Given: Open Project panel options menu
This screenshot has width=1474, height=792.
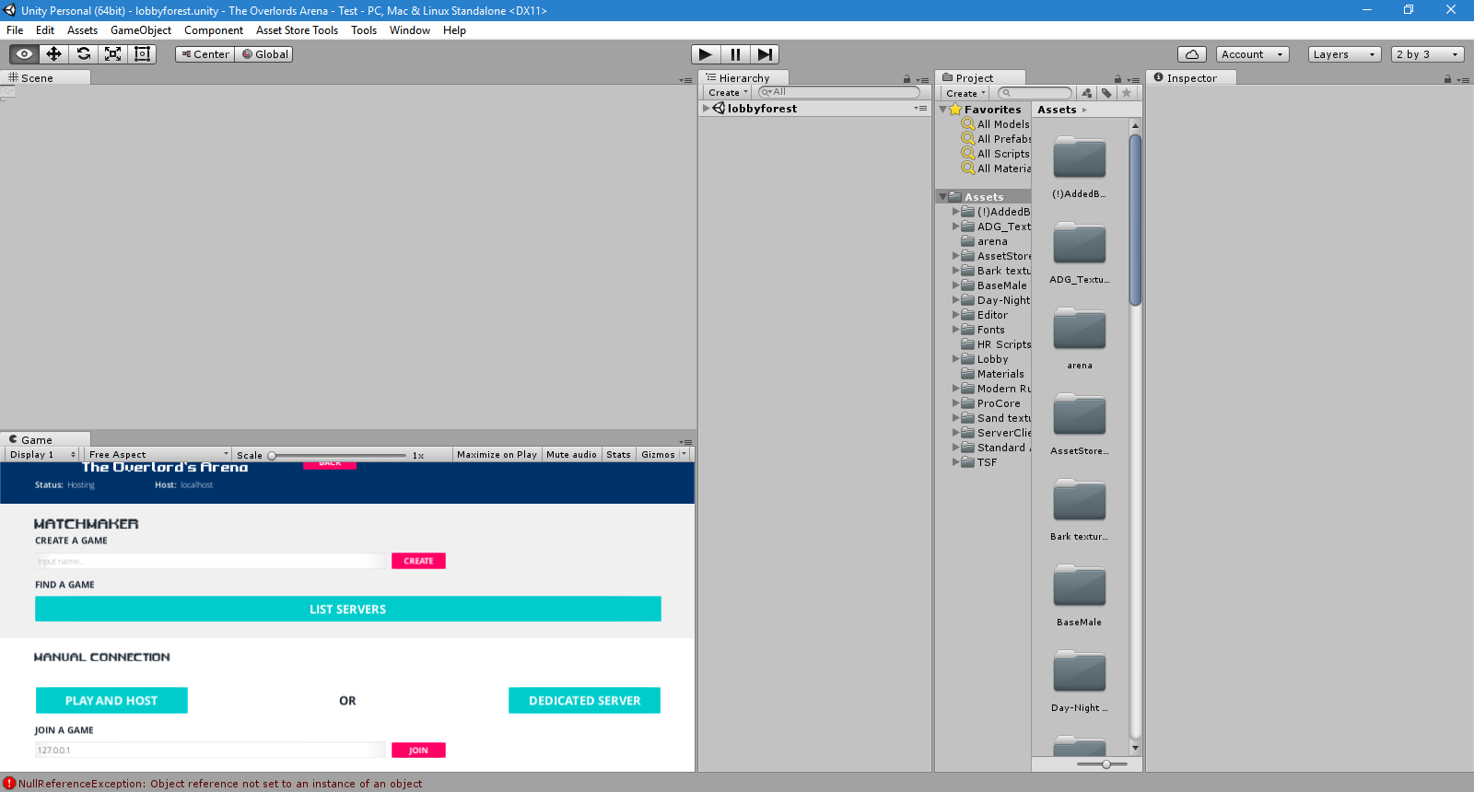Looking at the screenshot, I should pos(1134,80).
